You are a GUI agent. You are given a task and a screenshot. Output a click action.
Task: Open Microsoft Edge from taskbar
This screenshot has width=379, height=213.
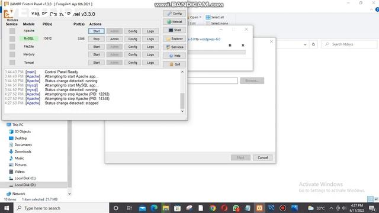pyautogui.click(x=154, y=208)
